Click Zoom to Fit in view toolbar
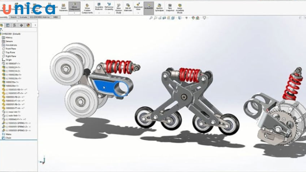Image resolution: width=306 pixels, height=172 pixels. 151,18
